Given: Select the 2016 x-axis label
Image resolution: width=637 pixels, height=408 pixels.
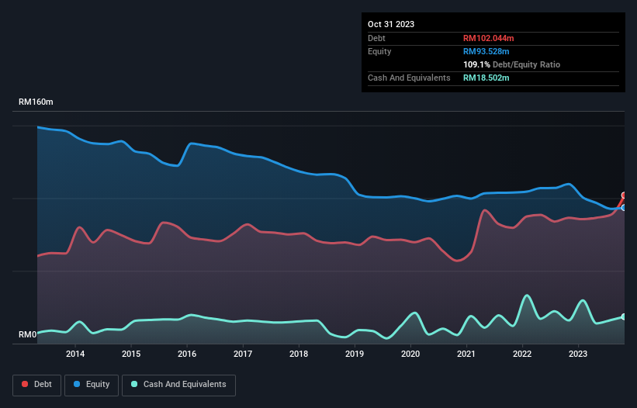Looking at the screenshot, I should [x=187, y=354].
